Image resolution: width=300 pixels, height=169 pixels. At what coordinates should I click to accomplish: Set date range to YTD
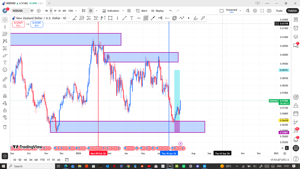[42, 160]
